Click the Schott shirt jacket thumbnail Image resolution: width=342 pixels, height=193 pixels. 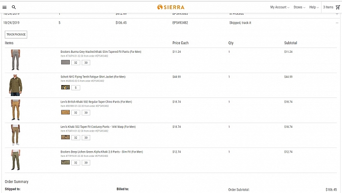coord(16,85)
